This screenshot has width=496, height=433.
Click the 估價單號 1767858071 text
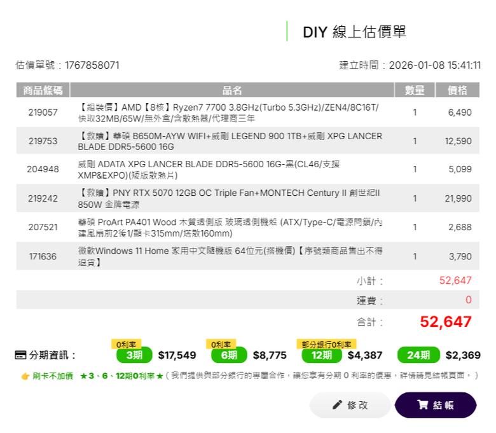point(67,65)
